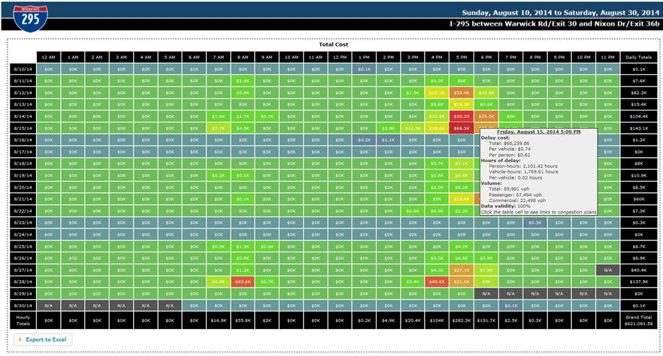Click the small icon inside the Export to Excel button
The image size is (663, 356).
point(19,339)
